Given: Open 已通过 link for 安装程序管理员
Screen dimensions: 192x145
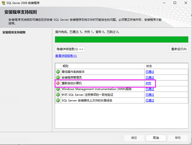Looking at the screenshot, I should coord(150,77).
